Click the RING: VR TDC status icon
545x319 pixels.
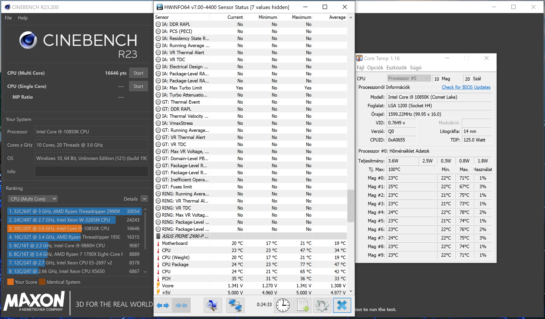[158, 208]
